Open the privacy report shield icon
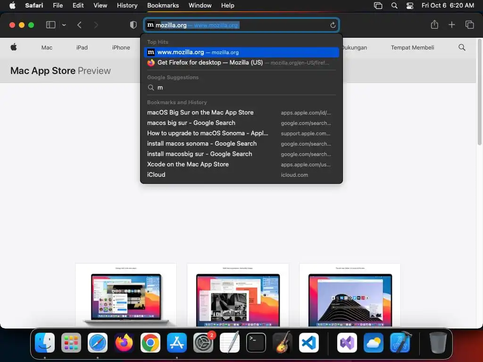The image size is (483, 362). click(133, 25)
